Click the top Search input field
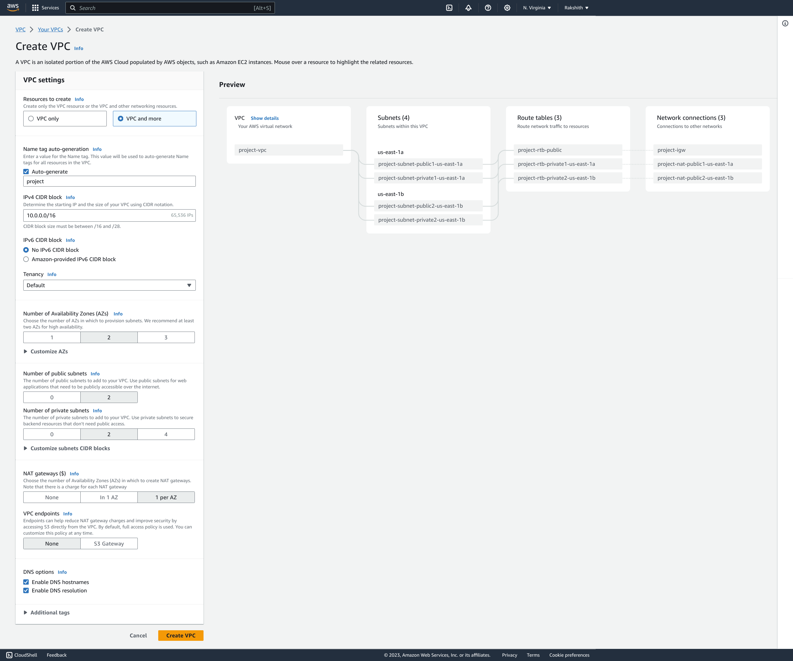 [x=170, y=7]
